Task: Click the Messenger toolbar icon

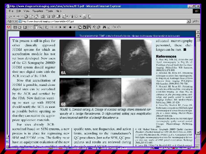Action: click(x=89, y=17)
